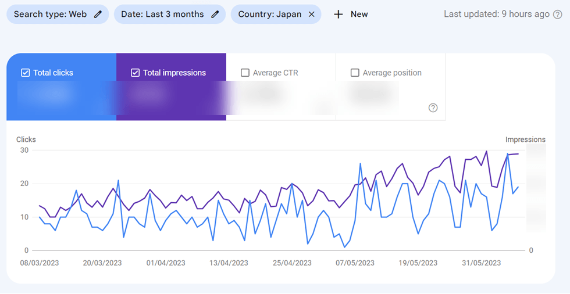Click the 13/04/2023 date label
The width and height of the screenshot is (570, 294).
pyautogui.click(x=229, y=263)
